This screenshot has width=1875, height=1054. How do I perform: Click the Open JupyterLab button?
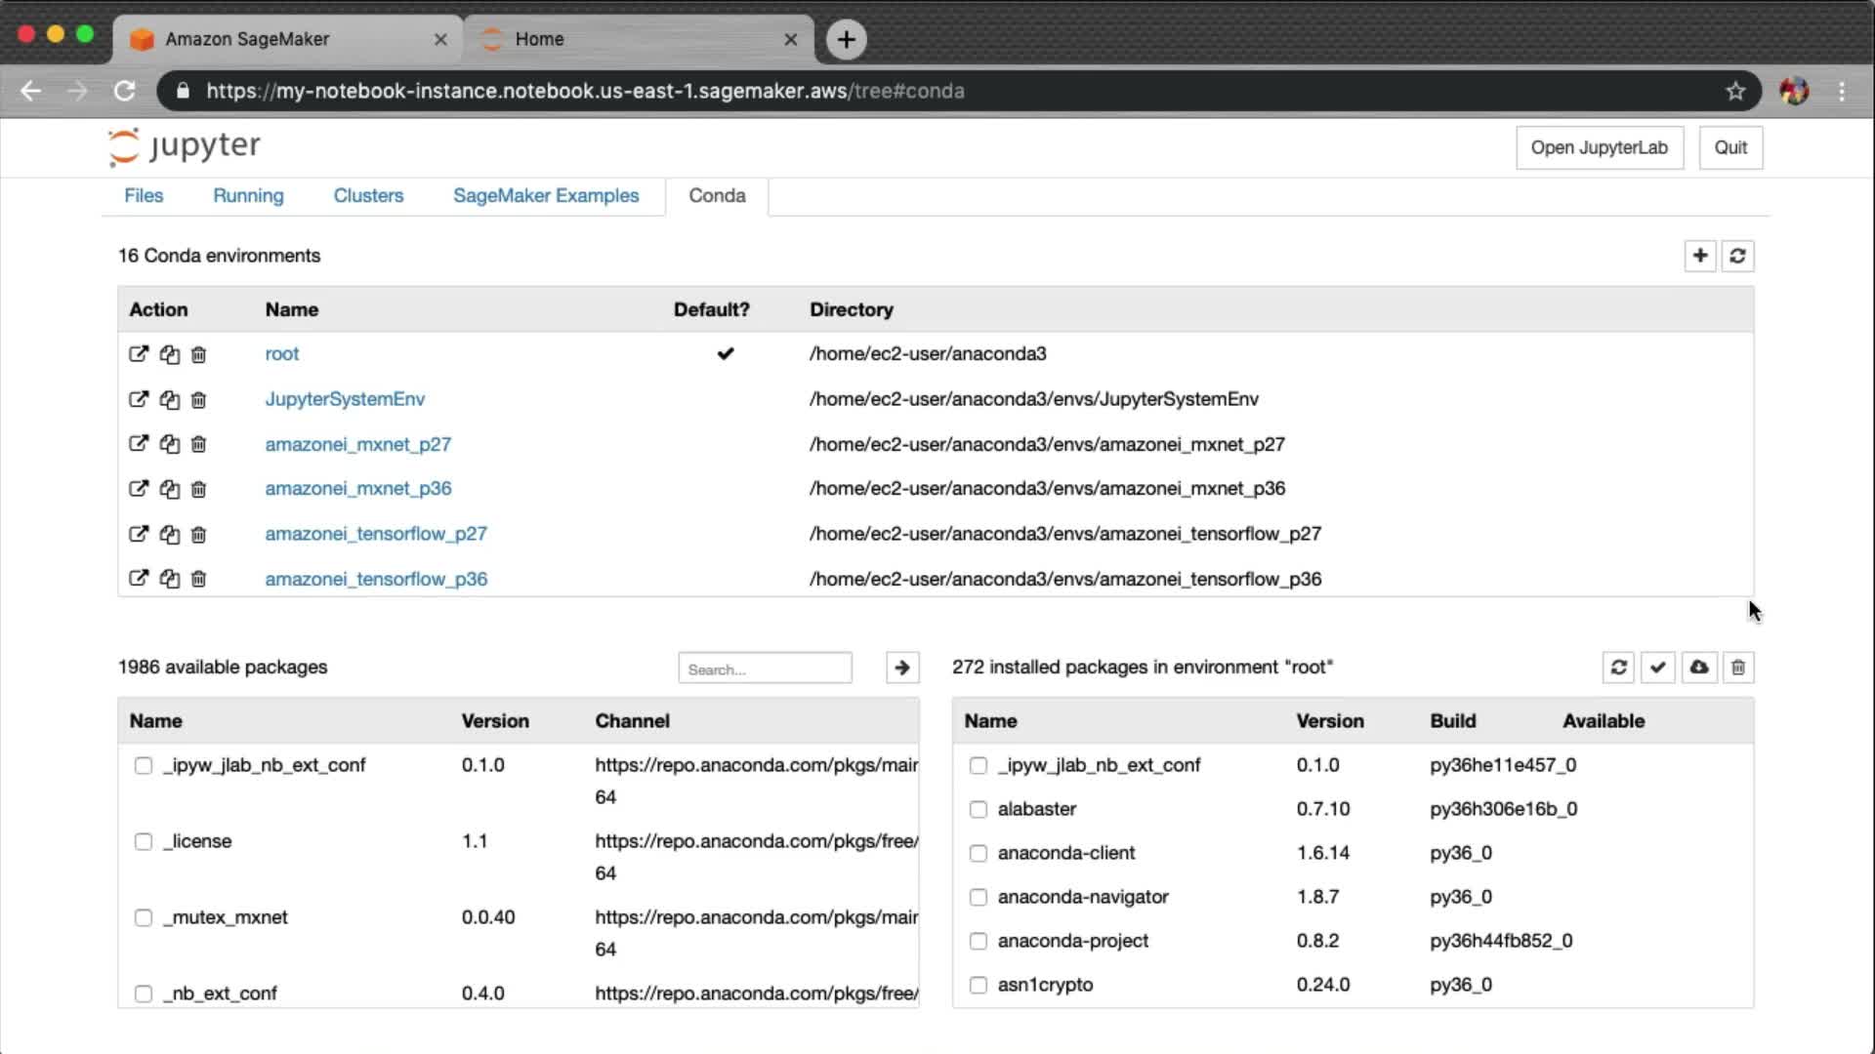pyautogui.click(x=1599, y=147)
